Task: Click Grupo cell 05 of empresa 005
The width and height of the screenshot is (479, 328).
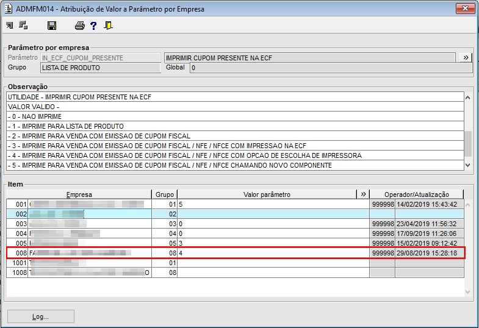Action: pyautogui.click(x=164, y=243)
